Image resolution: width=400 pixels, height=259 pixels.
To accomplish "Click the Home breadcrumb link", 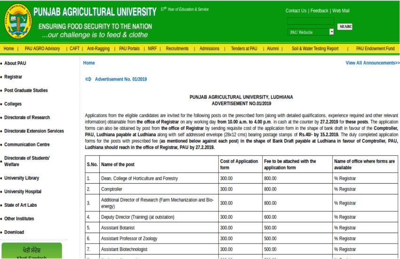I will tap(89, 63).
